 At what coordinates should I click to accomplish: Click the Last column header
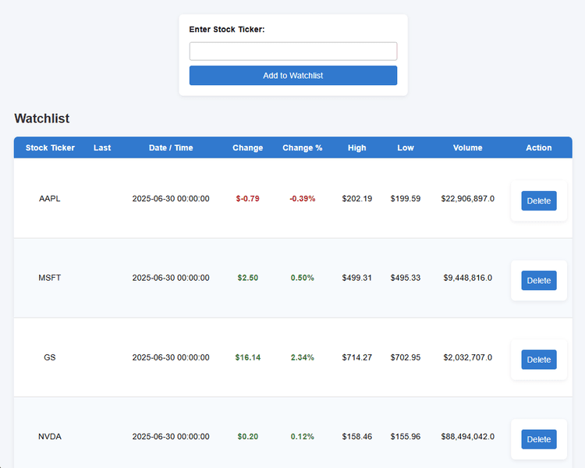tap(102, 147)
